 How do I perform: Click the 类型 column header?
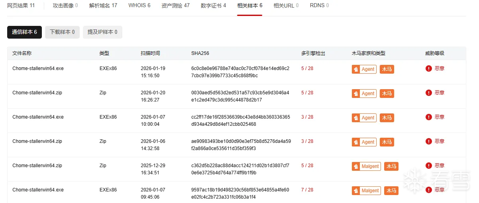[x=104, y=53]
